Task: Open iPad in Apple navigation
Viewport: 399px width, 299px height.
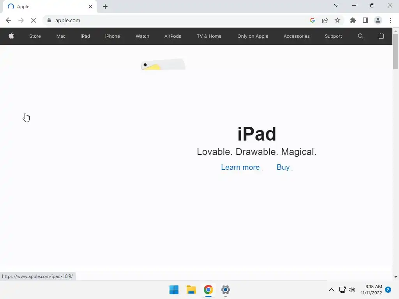Action: (85, 36)
